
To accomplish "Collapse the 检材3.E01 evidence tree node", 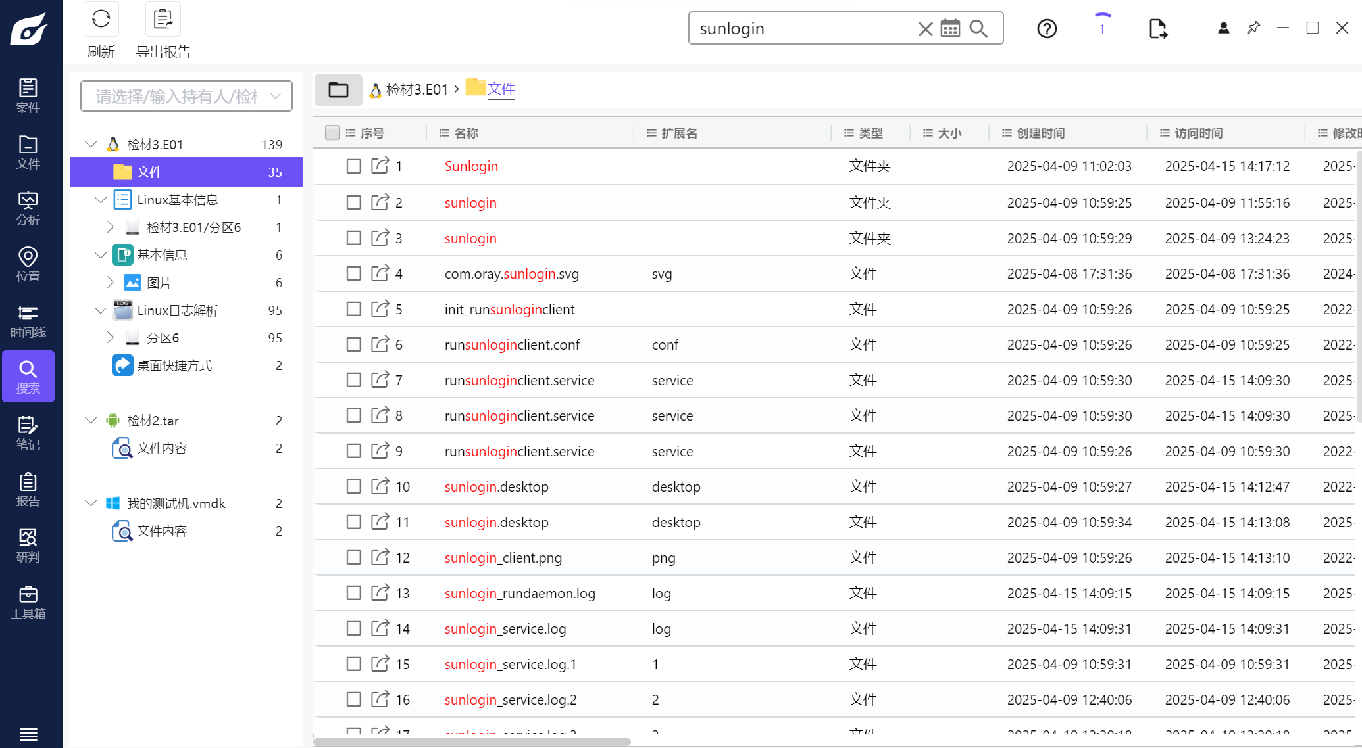I will [91, 144].
